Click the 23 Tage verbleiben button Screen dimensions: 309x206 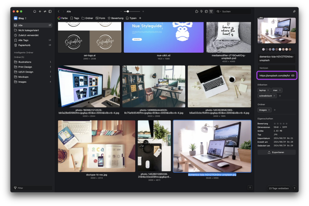coord(279,188)
